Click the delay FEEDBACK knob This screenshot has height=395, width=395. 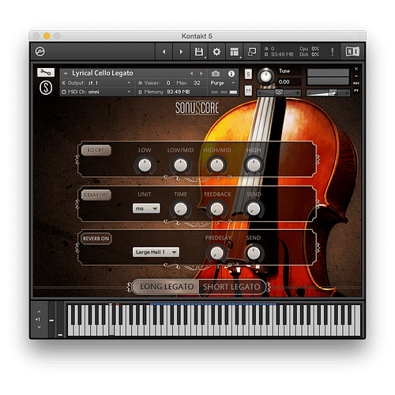coord(216,209)
